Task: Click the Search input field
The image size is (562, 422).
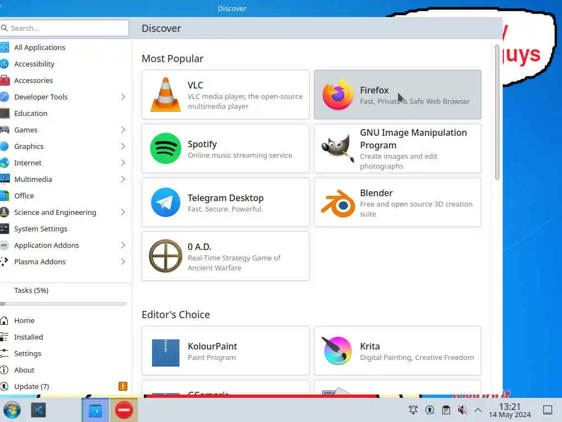Action: tap(64, 28)
